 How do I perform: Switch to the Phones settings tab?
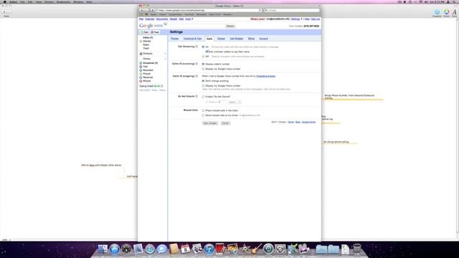pyautogui.click(x=174, y=39)
